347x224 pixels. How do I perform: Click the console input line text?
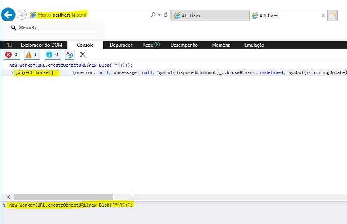coord(71,205)
